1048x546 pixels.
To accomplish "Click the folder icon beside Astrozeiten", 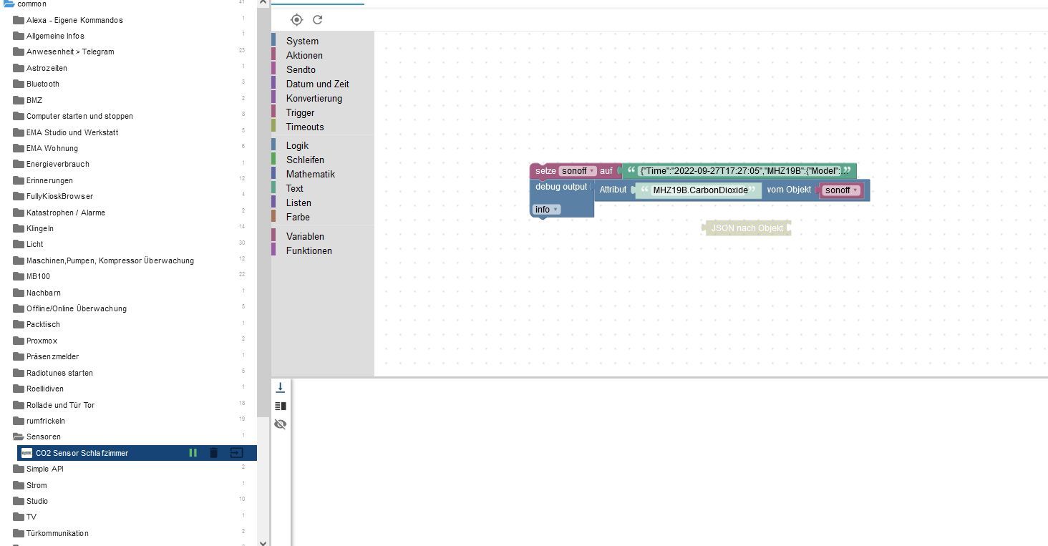I will click(19, 68).
